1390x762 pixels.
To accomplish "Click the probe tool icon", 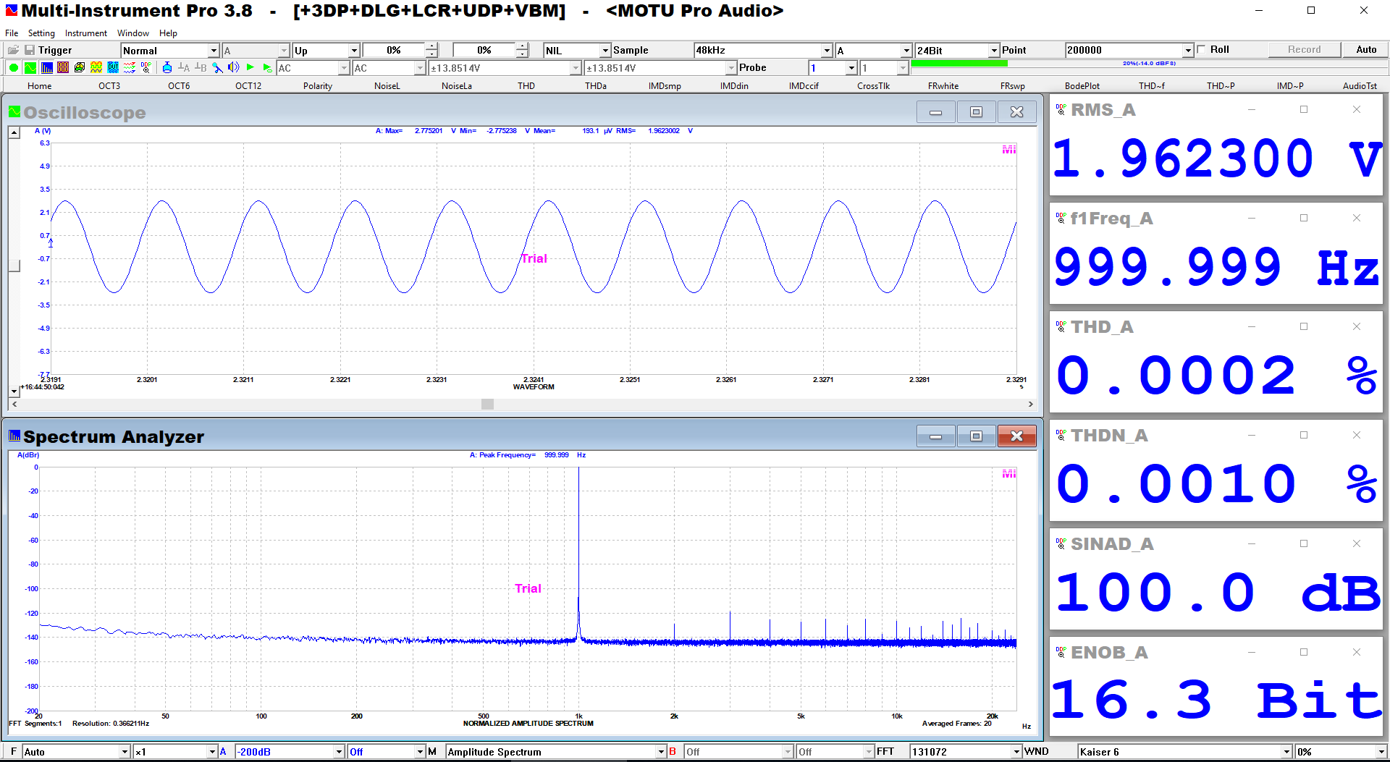I will tap(217, 67).
